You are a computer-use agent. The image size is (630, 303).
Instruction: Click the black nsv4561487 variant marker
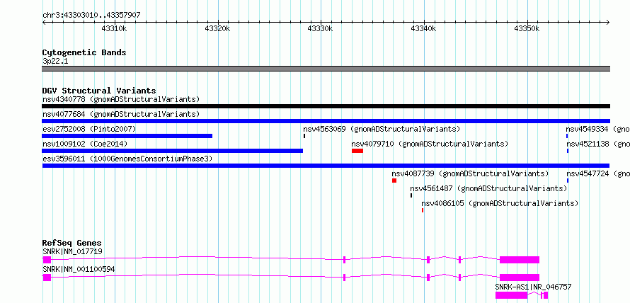click(411, 195)
